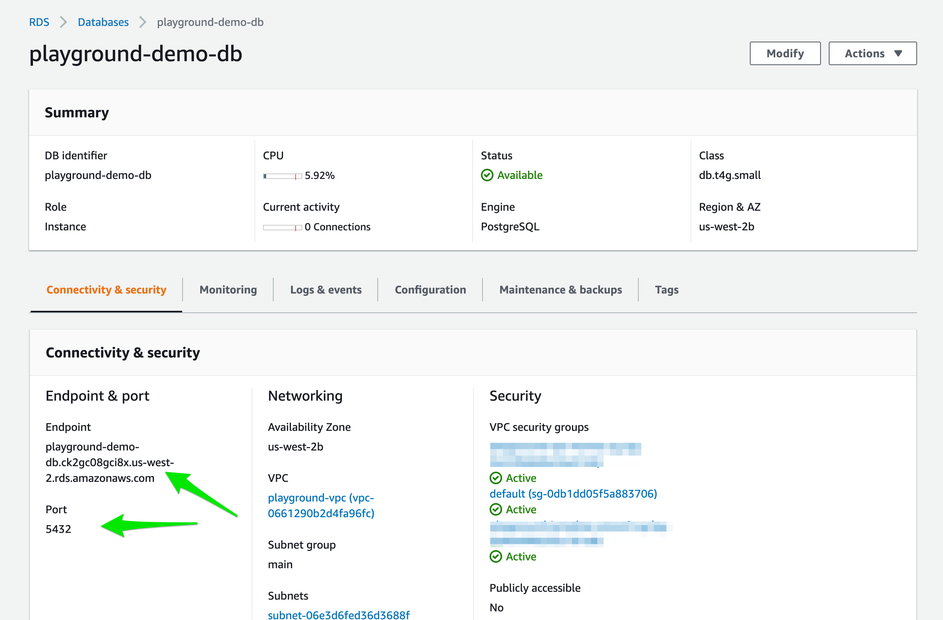Screen dimensions: 943x620
Task: Click Active icon directly below default security group
Action: click(496, 509)
